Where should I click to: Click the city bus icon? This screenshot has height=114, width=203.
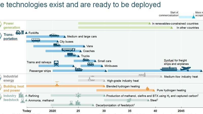pyautogui.click(x=36, y=40)
